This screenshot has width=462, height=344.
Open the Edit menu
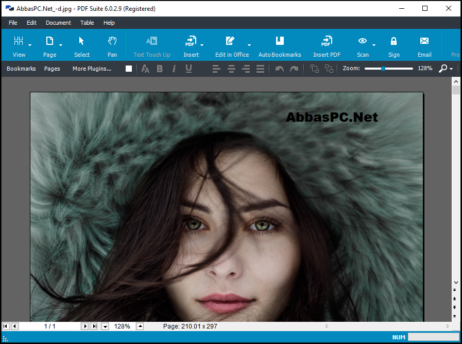coord(31,23)
